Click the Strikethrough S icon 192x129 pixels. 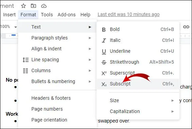click(x=104, y=62)
